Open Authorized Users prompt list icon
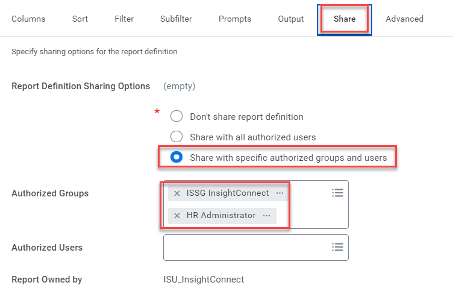This screenshot has width=453, height=300. [337, 247]
